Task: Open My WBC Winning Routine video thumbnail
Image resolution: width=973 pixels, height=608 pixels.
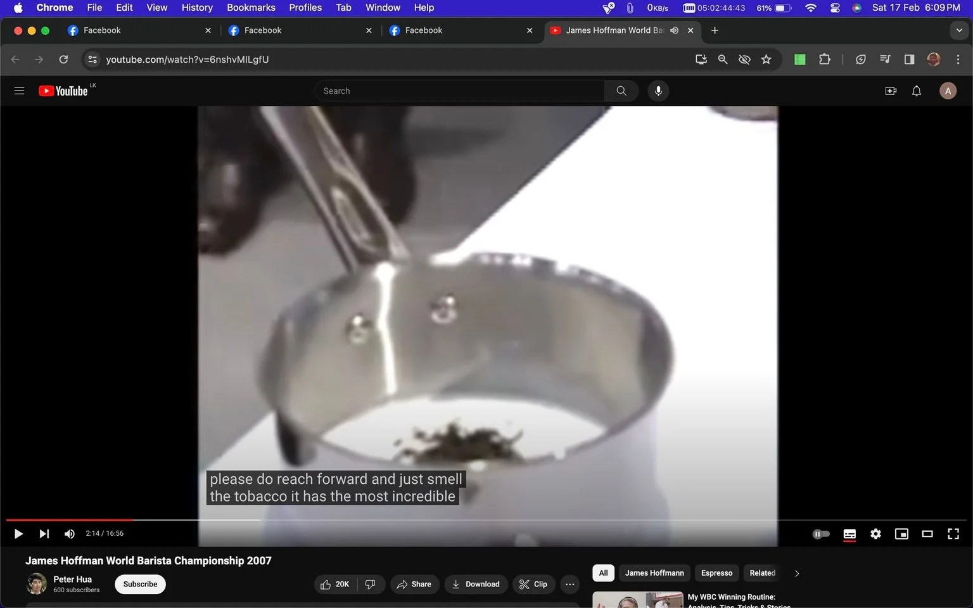Action: tap(638, 600)
